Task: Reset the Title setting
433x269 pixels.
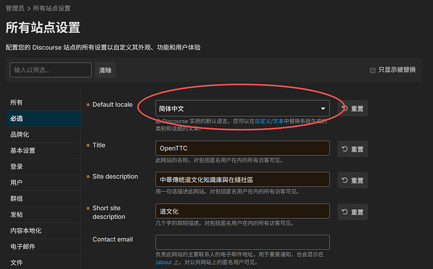Action: point(353,149)
